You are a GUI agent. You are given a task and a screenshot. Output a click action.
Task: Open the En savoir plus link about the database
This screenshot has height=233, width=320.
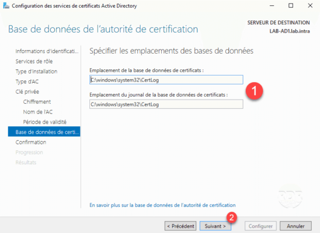pyautogui.click(x=162, y=205)
